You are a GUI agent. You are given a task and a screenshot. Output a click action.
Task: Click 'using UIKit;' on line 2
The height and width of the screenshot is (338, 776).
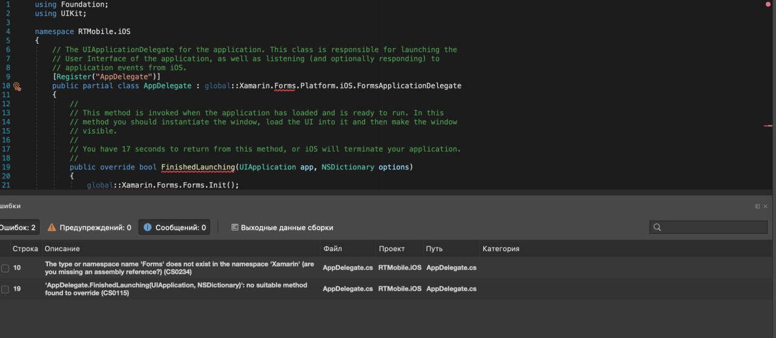point(61,13)
